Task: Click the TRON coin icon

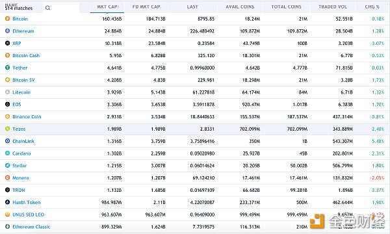Action: [x=7, y=190]
